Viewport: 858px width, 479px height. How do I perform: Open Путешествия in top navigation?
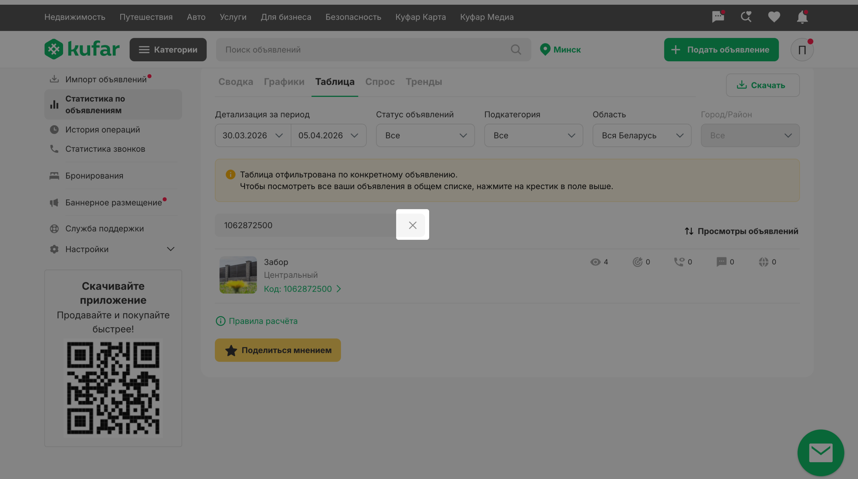pos(146,17)
